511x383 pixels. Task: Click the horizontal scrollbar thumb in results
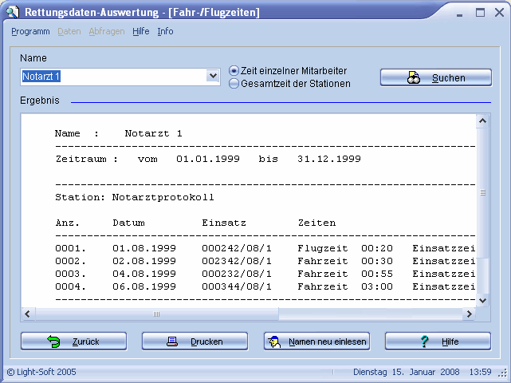(157, 314)
